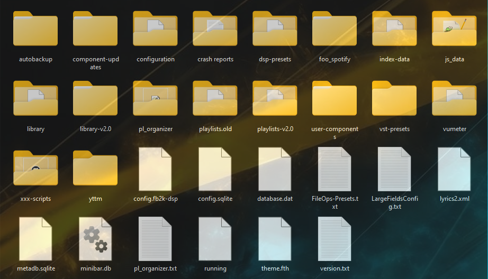
Task: Open the js_data folder icon
Action: click(454, 29)
